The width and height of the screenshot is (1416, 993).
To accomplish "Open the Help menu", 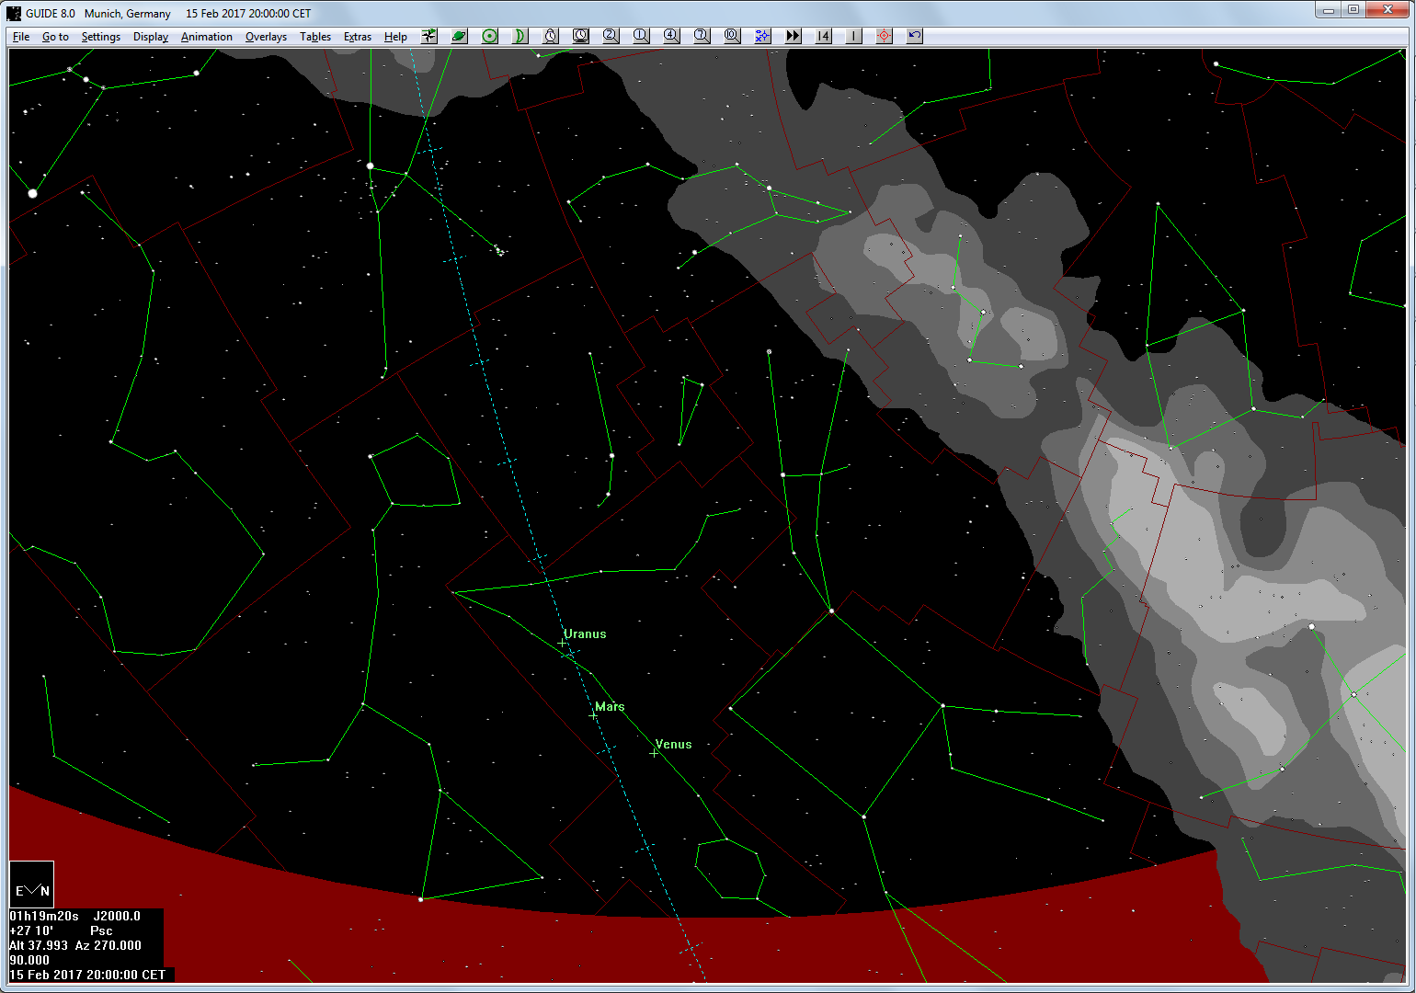I will point(395,37).
